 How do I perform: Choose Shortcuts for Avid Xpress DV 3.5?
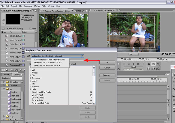[x=48, y=63]
